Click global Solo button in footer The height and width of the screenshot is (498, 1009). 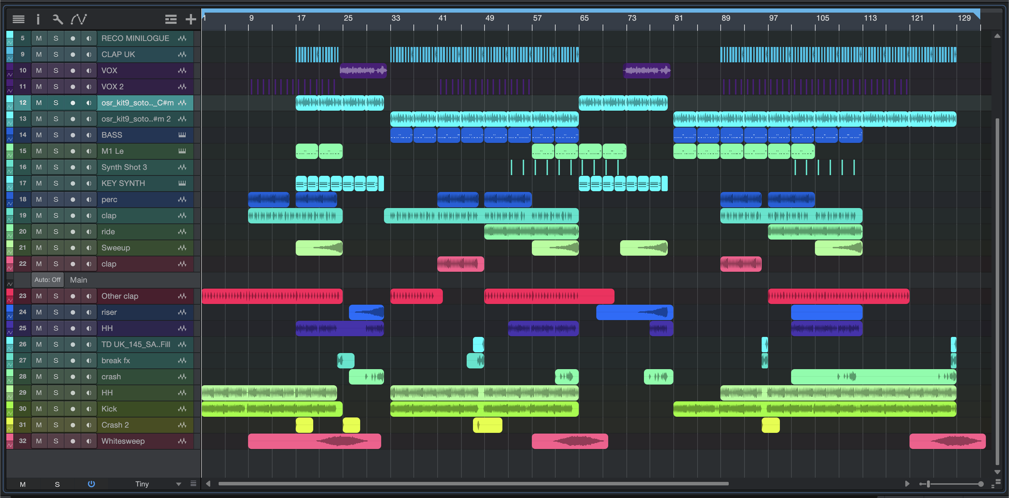click(x=57, y=484)
